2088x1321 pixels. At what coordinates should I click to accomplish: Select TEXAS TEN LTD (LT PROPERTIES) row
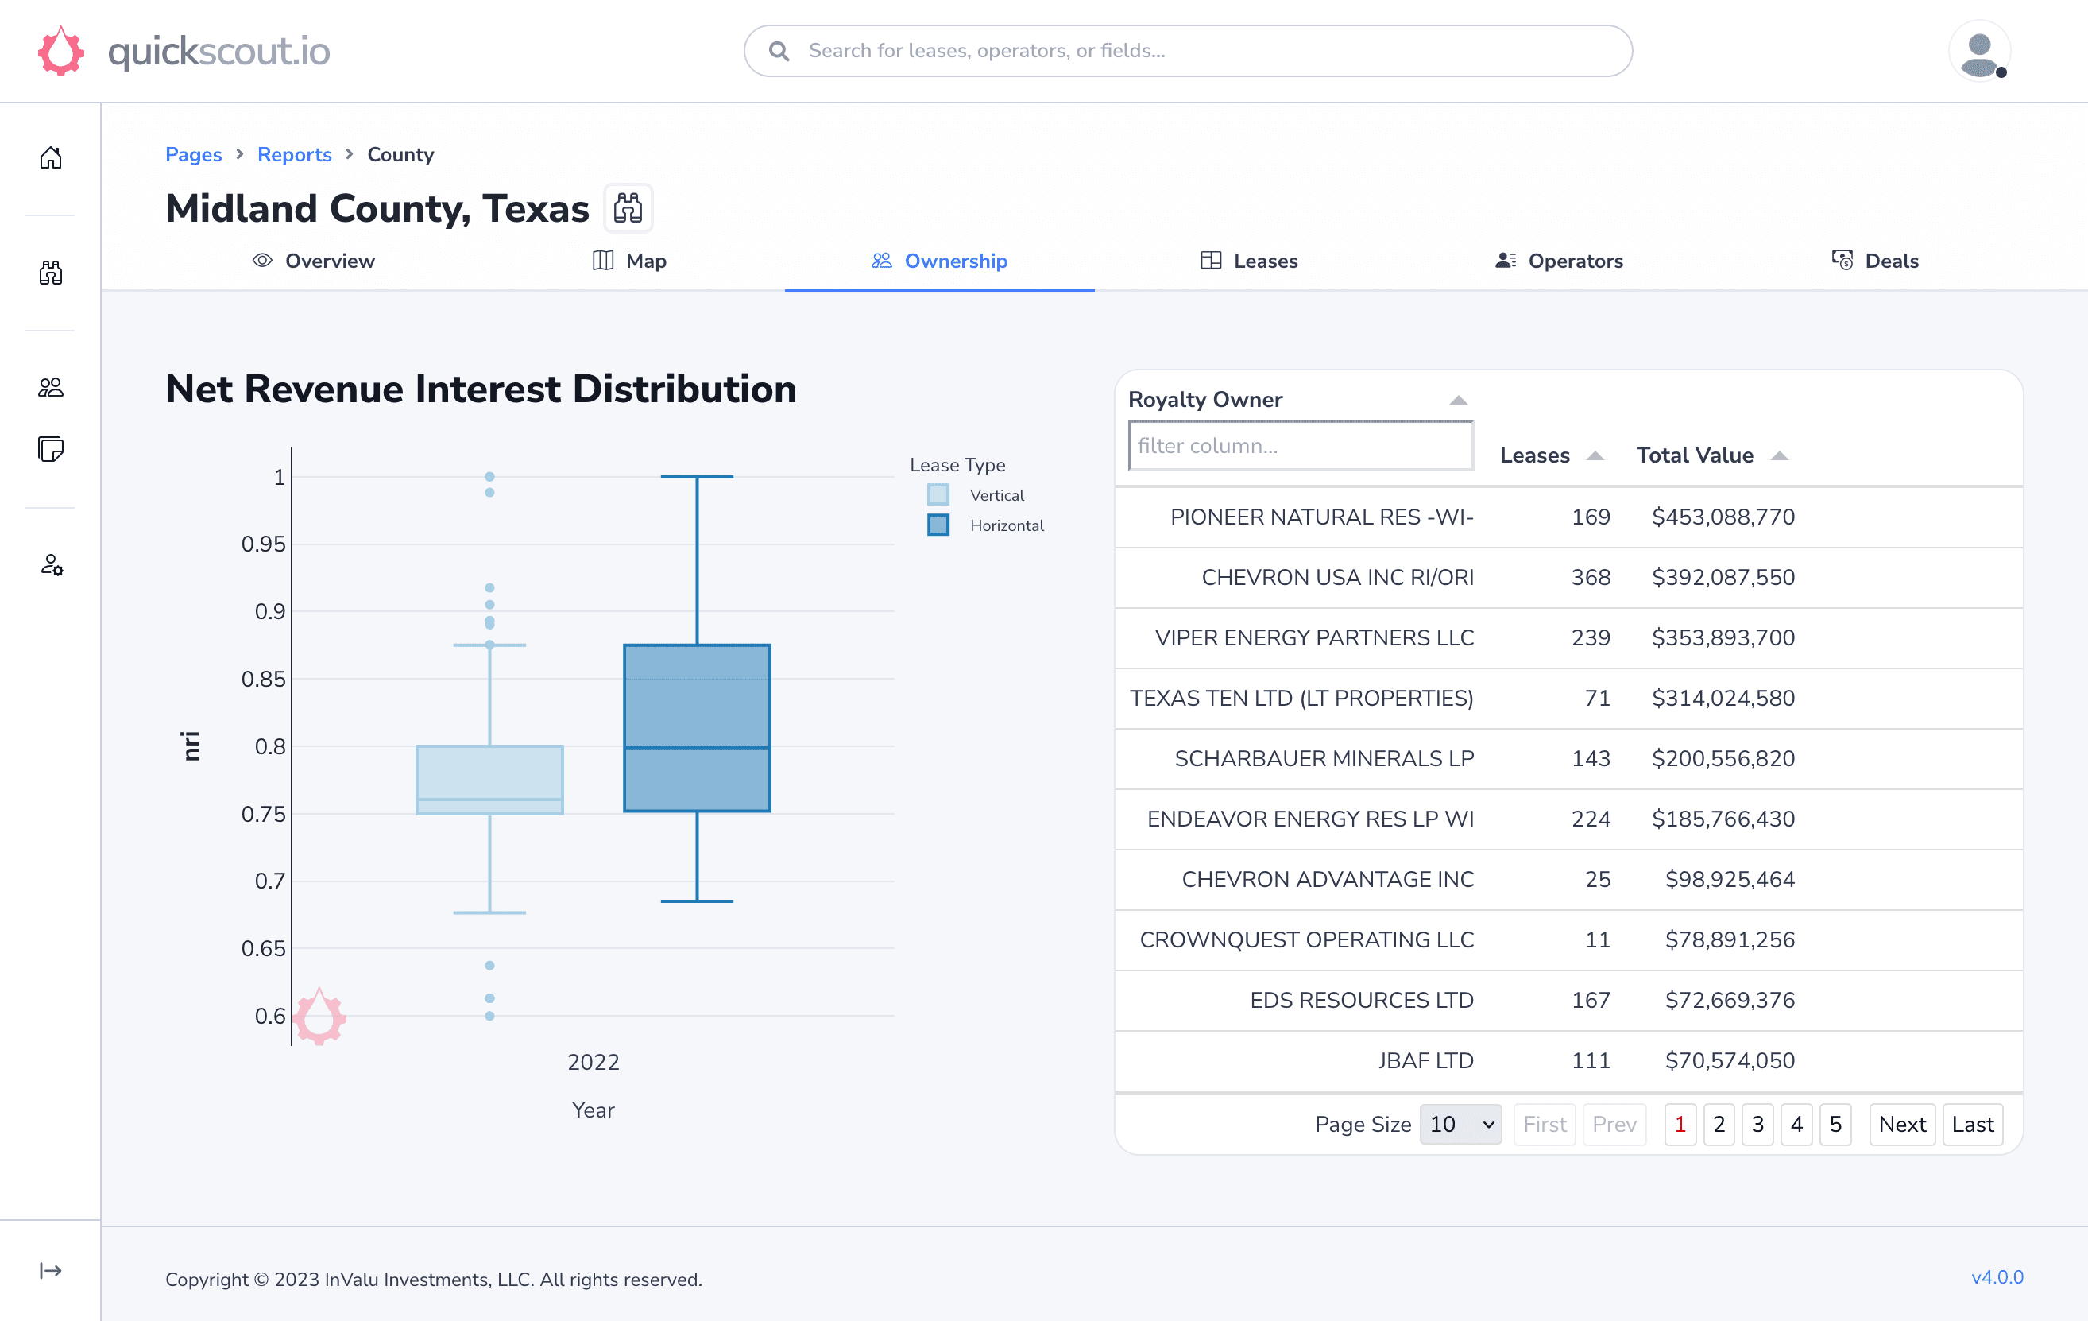click(x=1568, y=698)
